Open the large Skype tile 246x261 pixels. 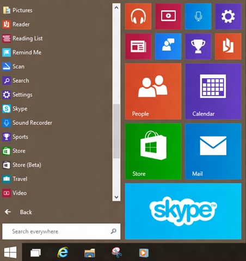coord(183,212)
